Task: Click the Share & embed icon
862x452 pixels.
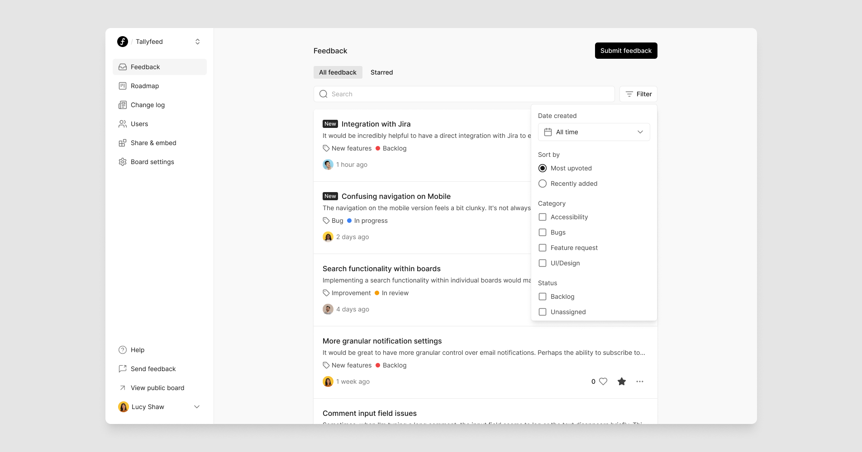Action: click(x=123, y=143)
